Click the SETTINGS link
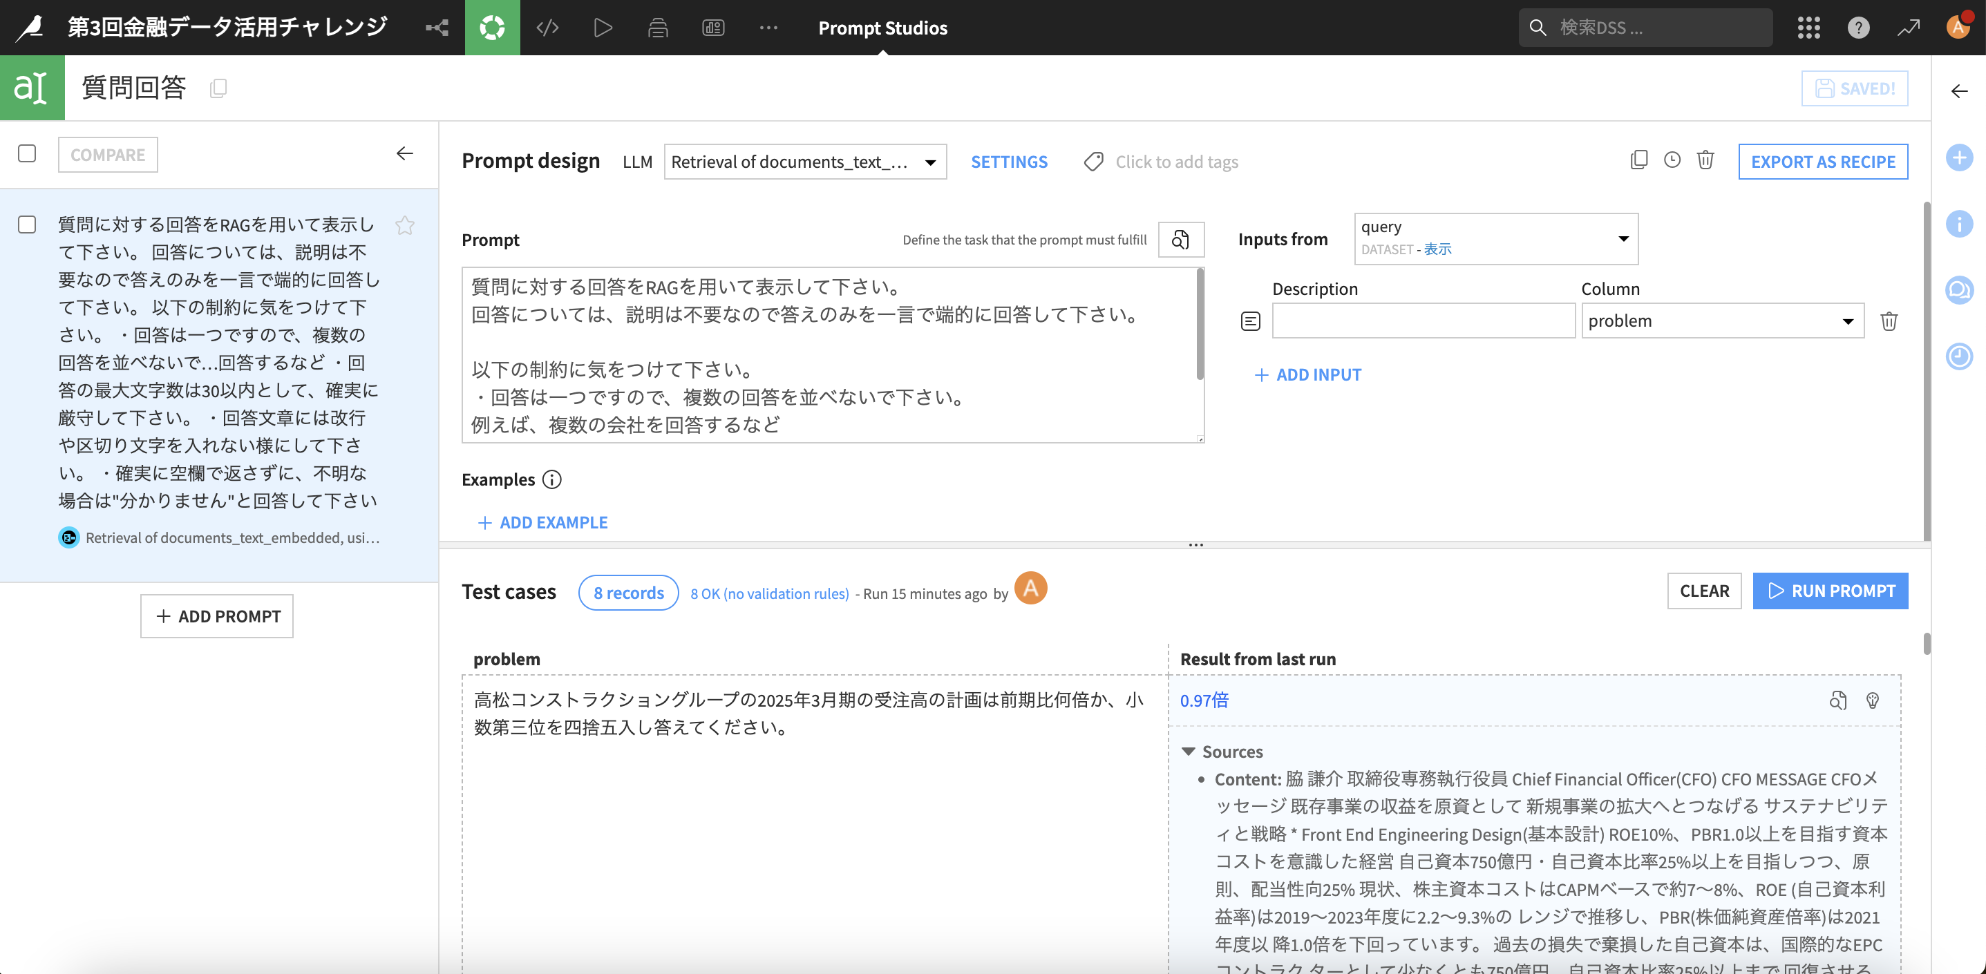The width and height of the screenshot is (1986, 974). tap(1008, 162)
